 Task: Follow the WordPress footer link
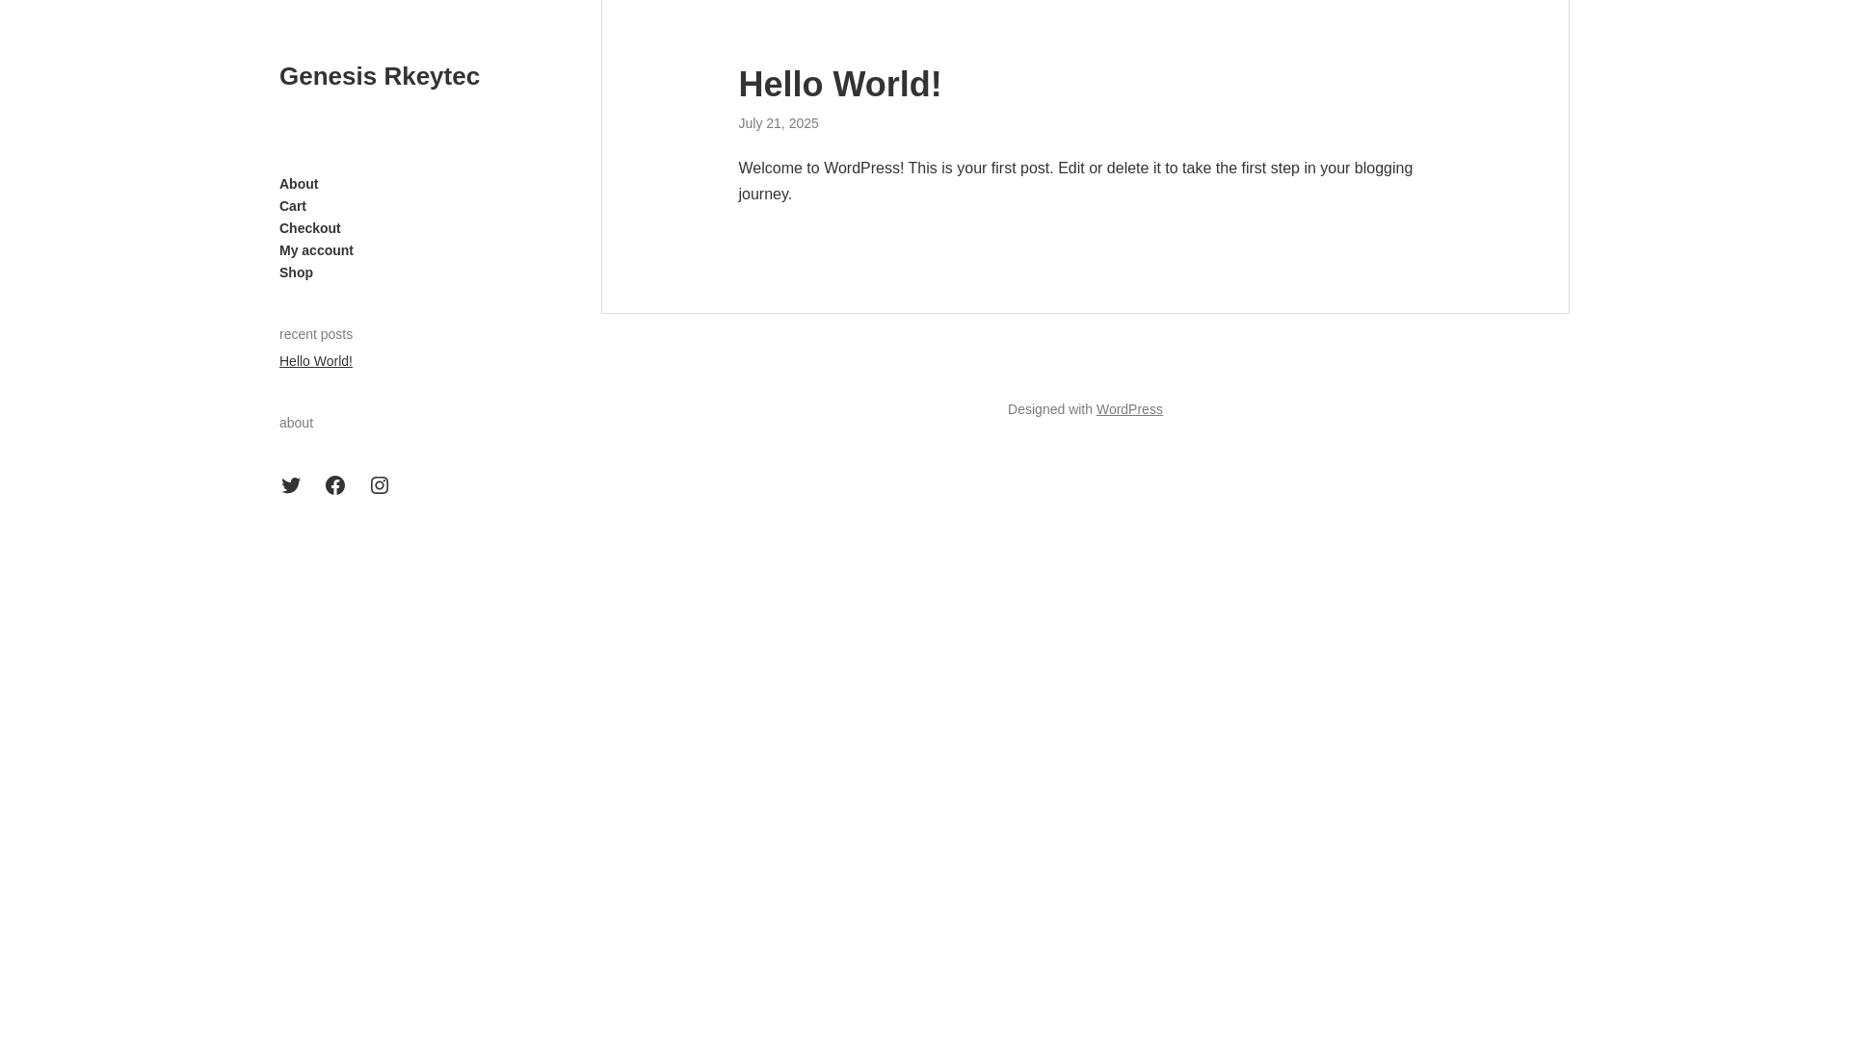(1129, 409)
